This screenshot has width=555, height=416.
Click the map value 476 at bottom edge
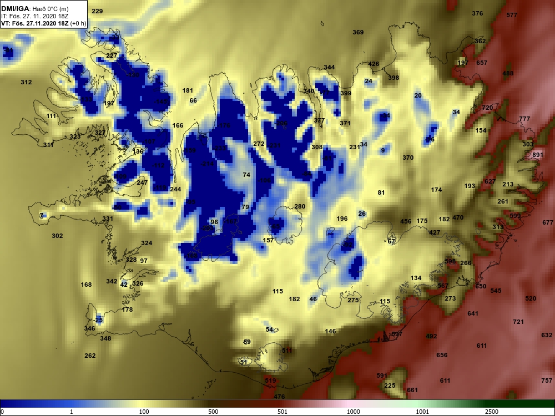(279, 397)
